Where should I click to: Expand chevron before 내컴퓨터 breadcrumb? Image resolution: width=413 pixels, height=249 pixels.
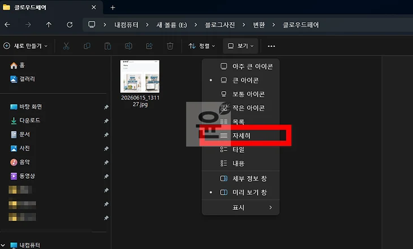105,25
